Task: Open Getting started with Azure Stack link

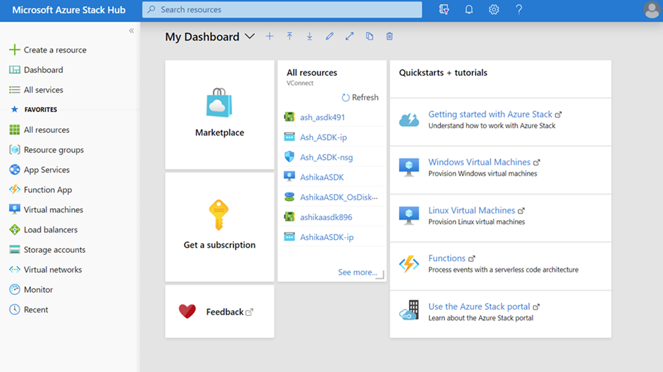Action: coord(490,114)
